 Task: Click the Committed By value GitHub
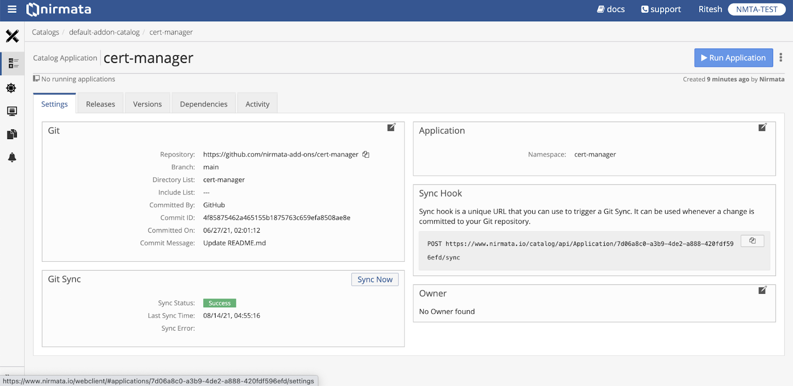coord(214,205)
